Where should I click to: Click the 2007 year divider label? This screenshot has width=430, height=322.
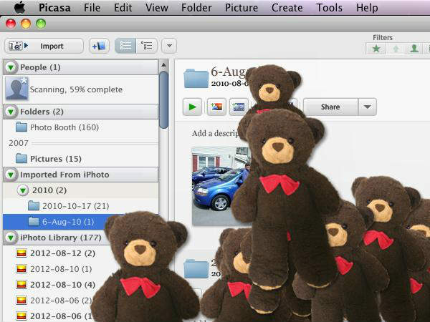[19, 143]
